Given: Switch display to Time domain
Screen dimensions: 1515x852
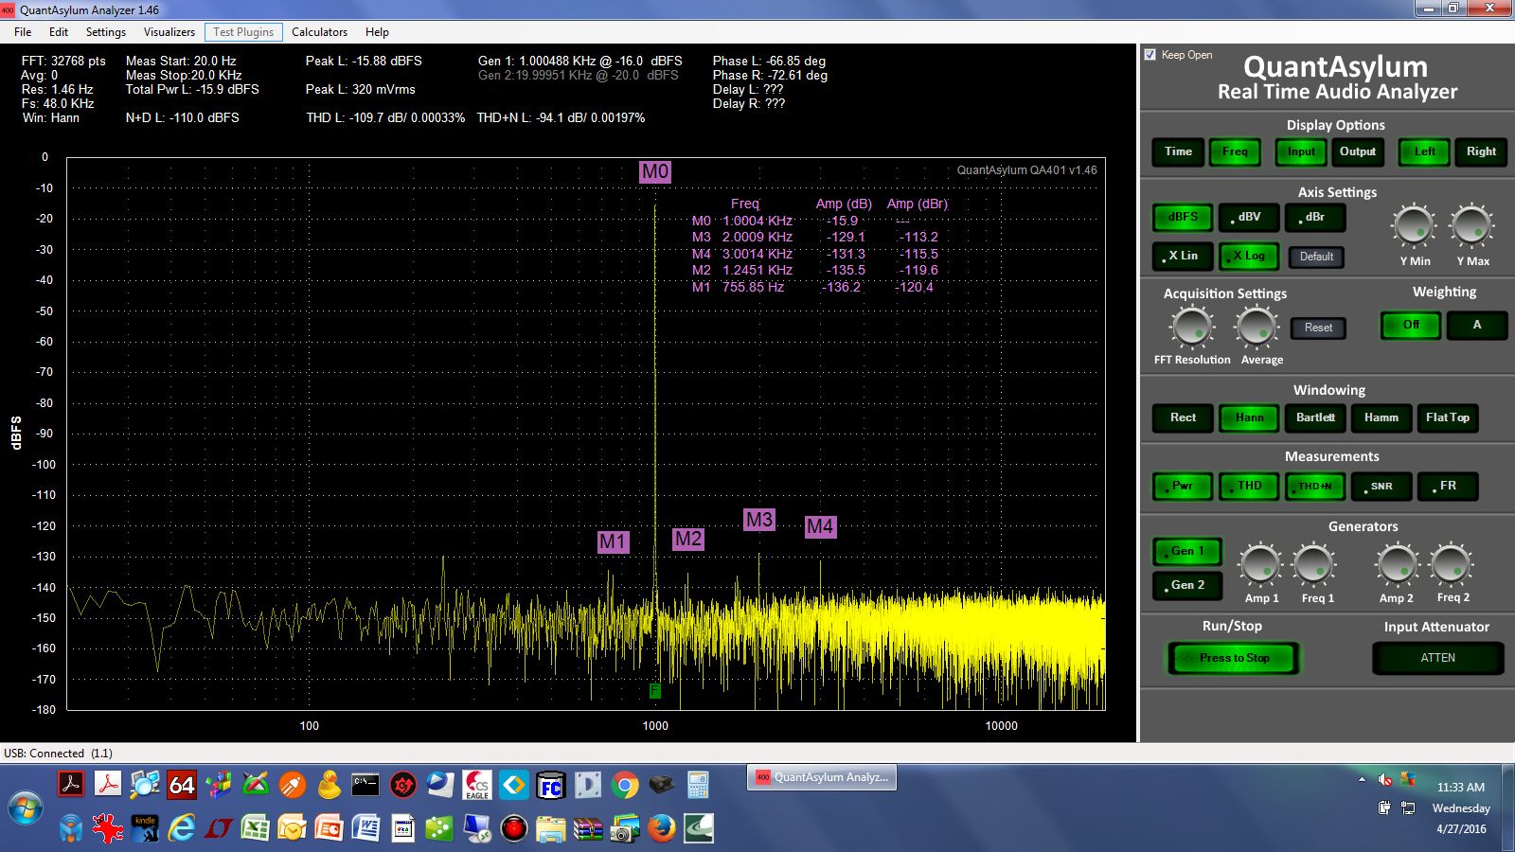Looking at the screenshot, I should [x=1178, y=151].
